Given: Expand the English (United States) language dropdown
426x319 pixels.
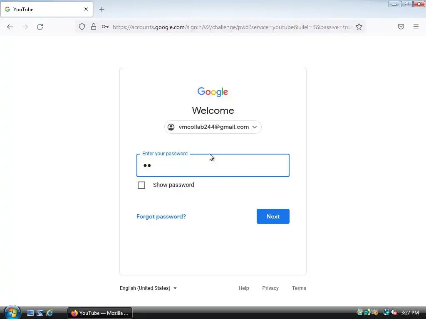Looking at the screenshot, I should [x=149, y=288].
